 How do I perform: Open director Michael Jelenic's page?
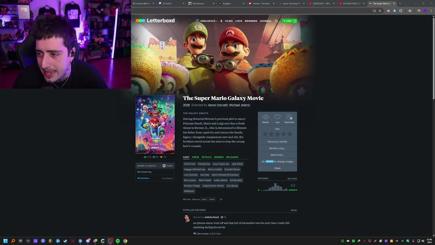pyautogui.click(x=240, y=105)
